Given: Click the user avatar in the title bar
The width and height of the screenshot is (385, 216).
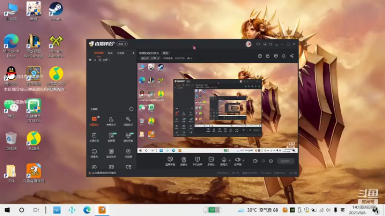Looking at the screenshot, I should [x=248, y=44].
